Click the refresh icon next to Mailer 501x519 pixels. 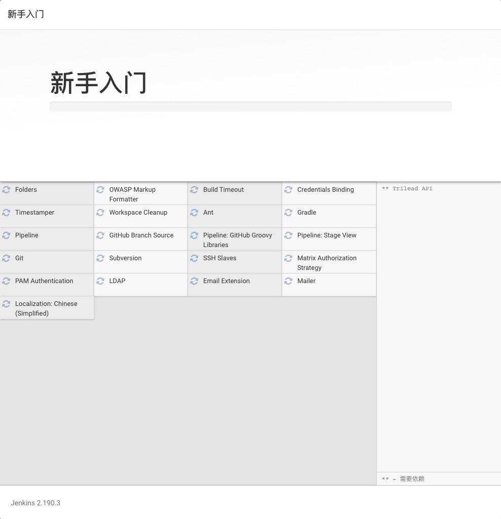coord(289,281)
